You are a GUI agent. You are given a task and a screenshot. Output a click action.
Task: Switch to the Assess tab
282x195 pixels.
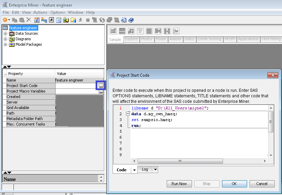[175, 39]
